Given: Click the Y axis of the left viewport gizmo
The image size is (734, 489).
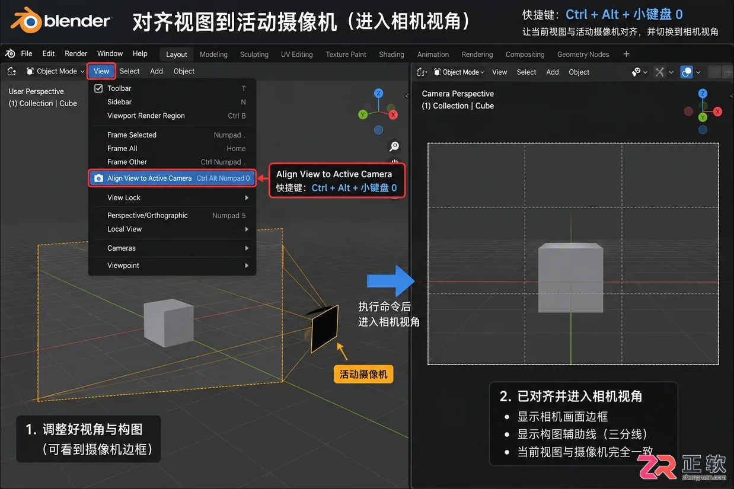Looking at the screenshot, I should point(363,114).
